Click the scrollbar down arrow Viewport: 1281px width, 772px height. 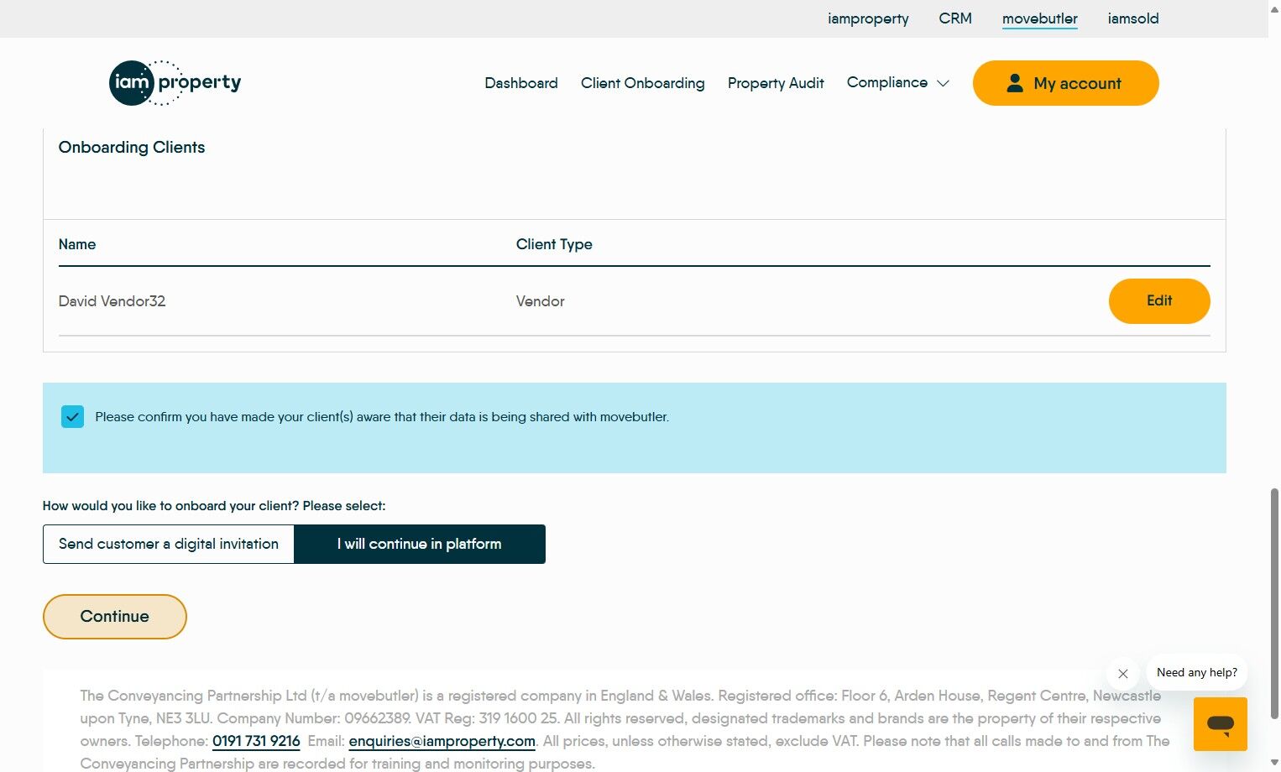tap(1274, 764)
